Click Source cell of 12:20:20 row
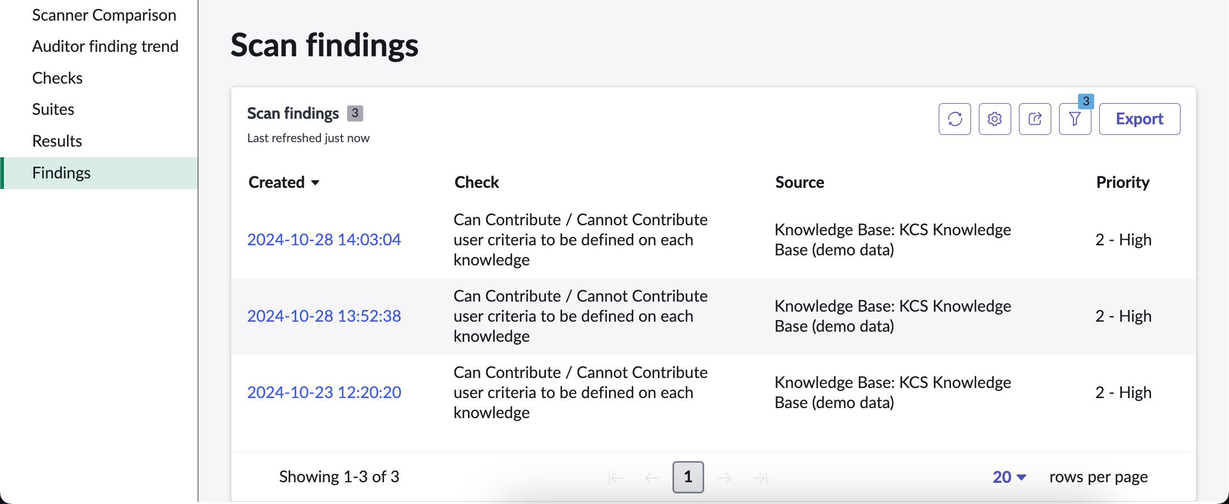Image resolution: width=1229 pixels, height=504 pixels. (893, 392)
